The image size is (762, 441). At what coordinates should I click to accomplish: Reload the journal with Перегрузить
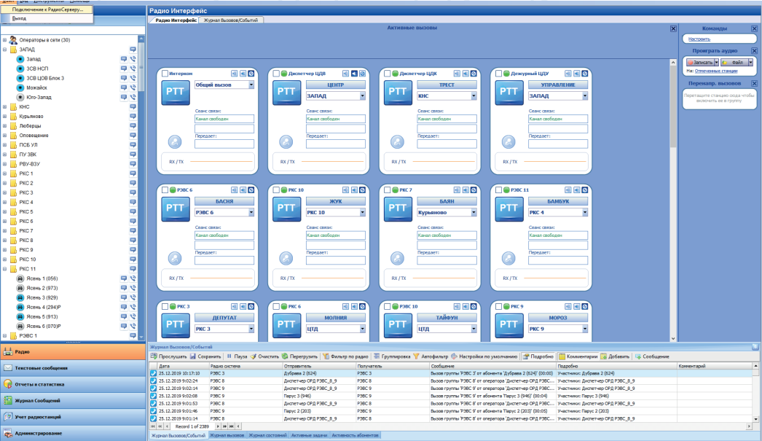click(x=299, y=356)
